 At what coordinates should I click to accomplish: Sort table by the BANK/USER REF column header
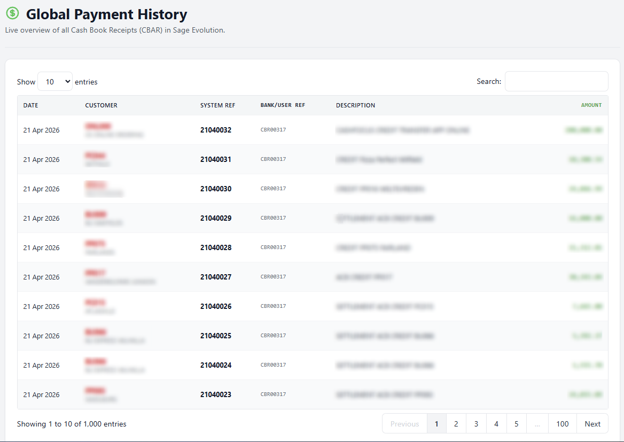click(283, 105)
